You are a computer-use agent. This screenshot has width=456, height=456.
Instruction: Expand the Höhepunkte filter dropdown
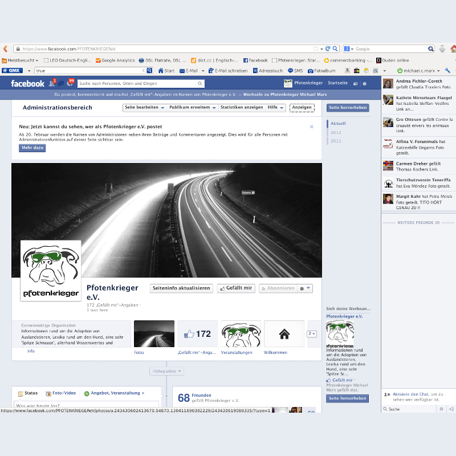166,371
